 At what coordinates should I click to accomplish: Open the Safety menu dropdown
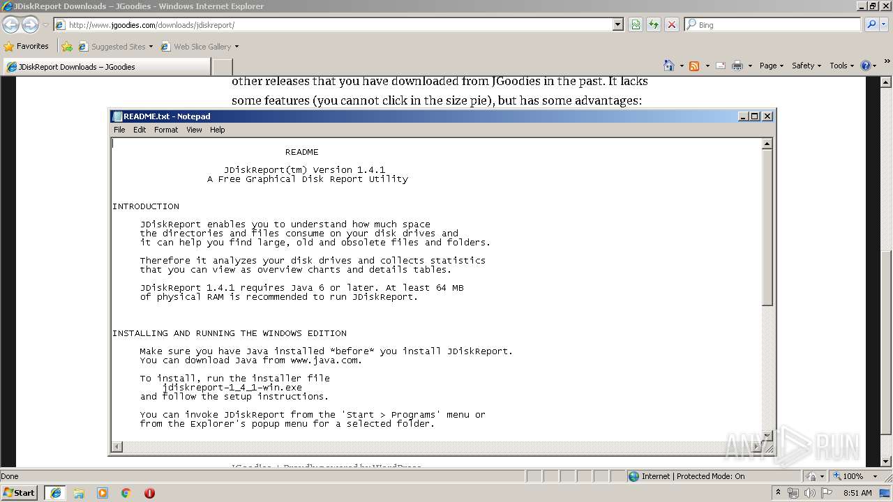(x=806, y=66)
